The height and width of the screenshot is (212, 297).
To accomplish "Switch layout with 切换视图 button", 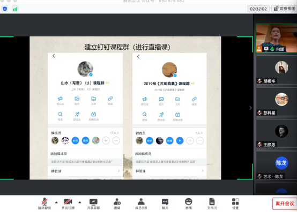I will point(284,9).
